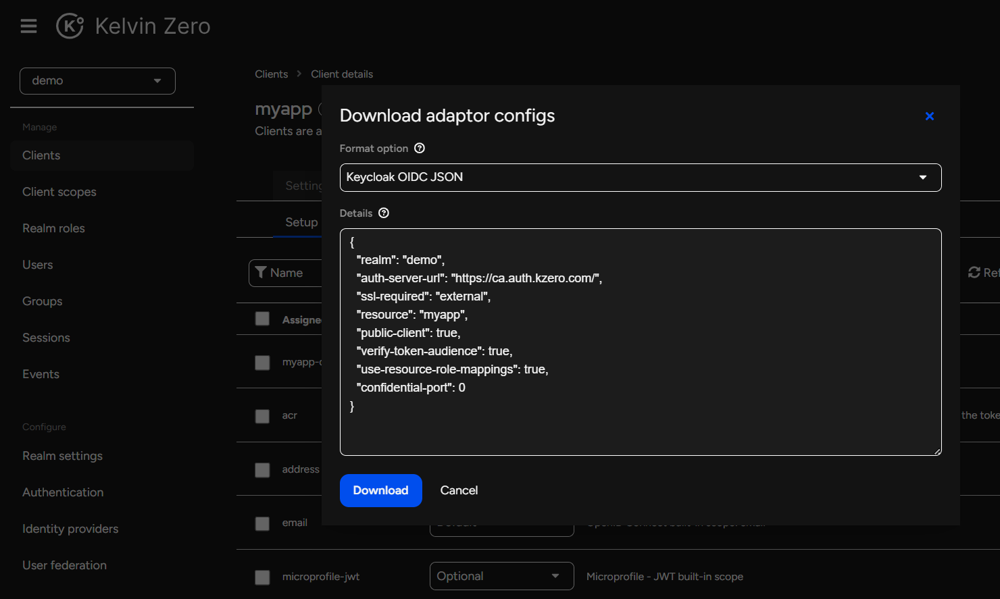Click the Refresh icon at right
Viewport: 1000px width, 599px height.
tap(974, 272)
